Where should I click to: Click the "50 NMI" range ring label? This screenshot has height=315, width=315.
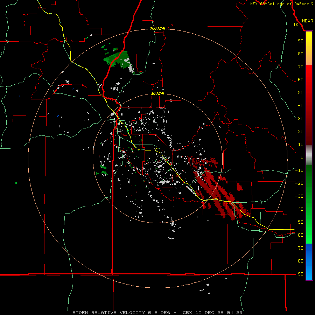(157, 93)
